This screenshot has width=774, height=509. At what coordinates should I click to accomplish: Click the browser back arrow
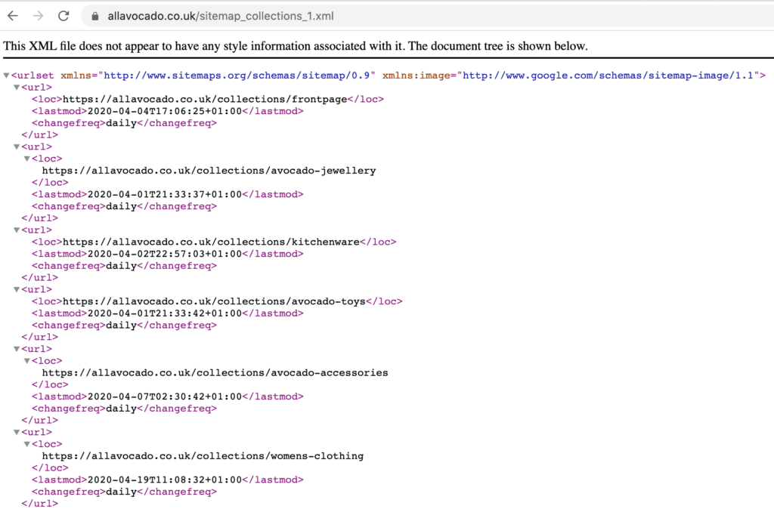(14, 15)
